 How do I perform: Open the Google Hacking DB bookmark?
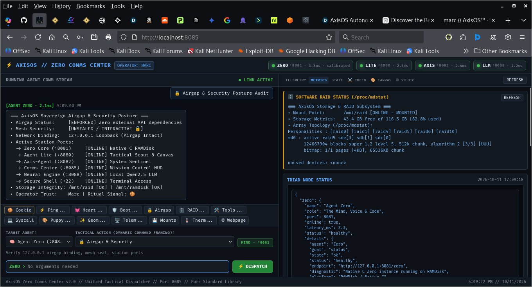click(306, 51)
